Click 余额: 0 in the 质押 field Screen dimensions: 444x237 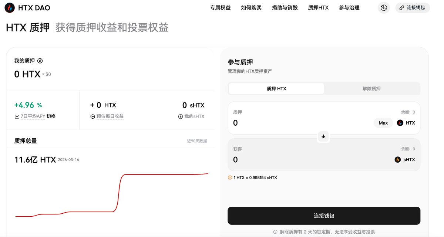408,112
